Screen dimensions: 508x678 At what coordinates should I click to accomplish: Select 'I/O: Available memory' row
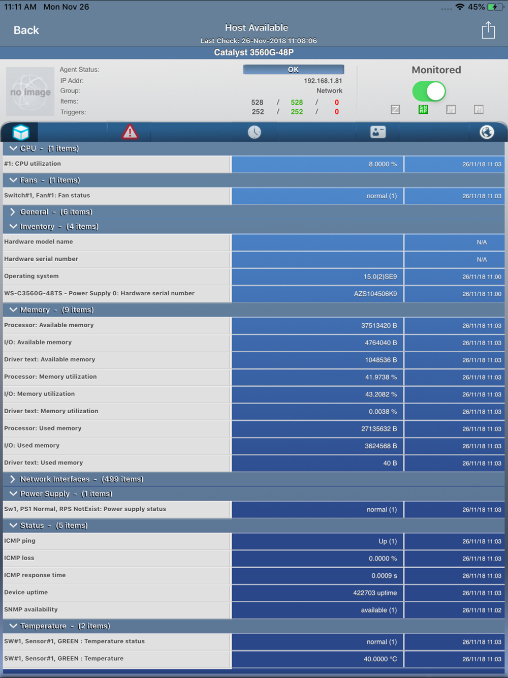click(x=253, y=343)
